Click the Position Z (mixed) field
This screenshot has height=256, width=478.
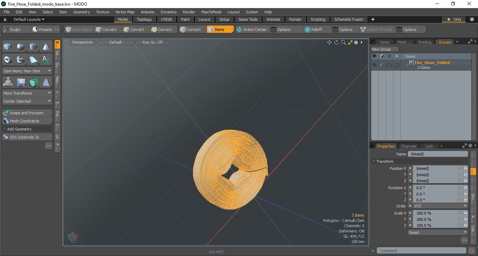438,181
